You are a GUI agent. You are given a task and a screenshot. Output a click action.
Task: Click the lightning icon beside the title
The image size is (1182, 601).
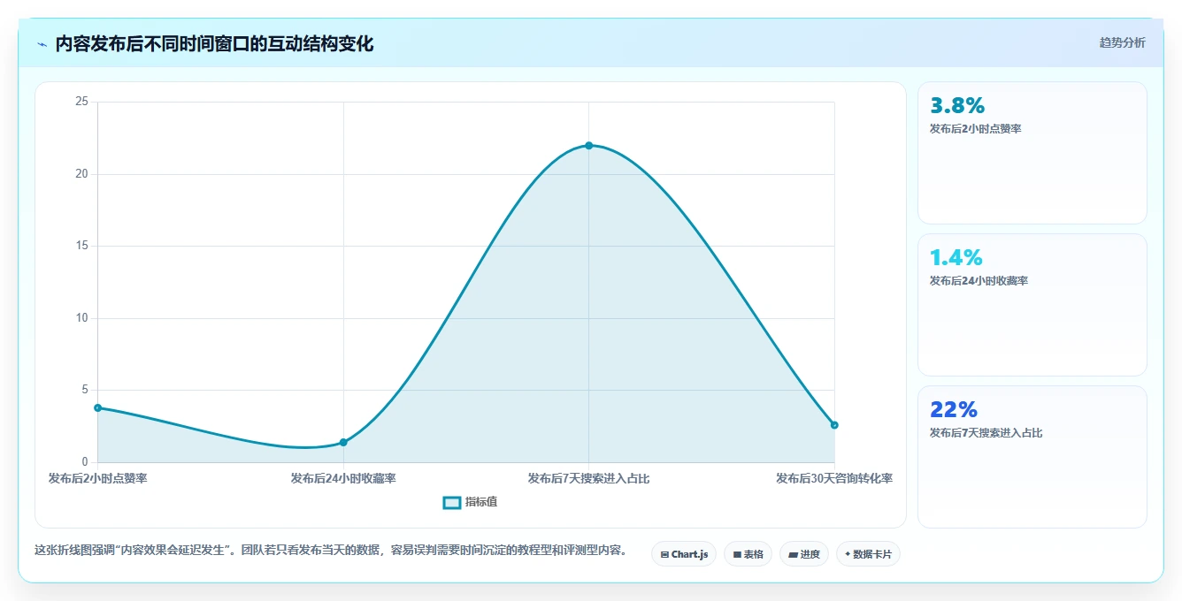[42, 44]
